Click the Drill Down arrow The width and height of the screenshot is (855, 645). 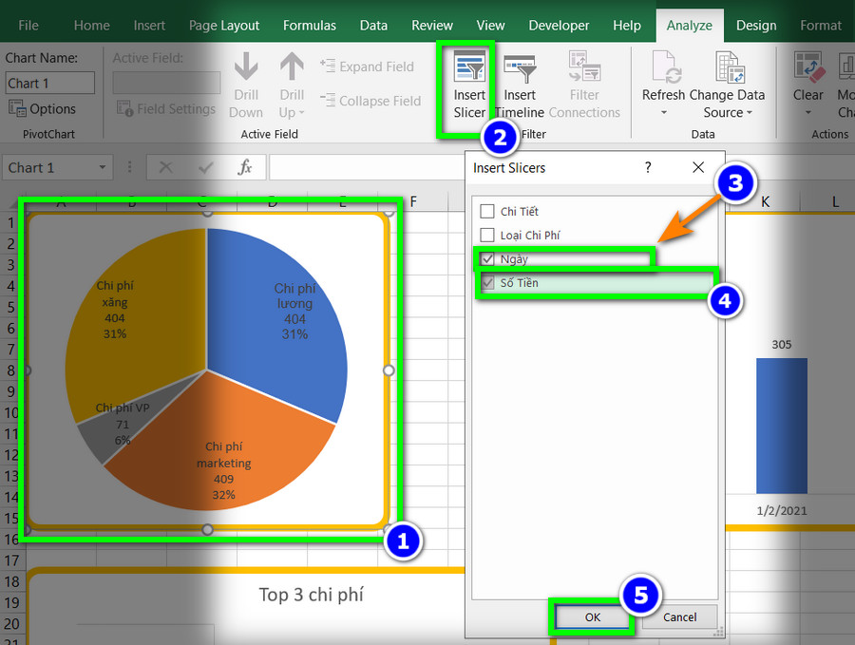point(246,66)
